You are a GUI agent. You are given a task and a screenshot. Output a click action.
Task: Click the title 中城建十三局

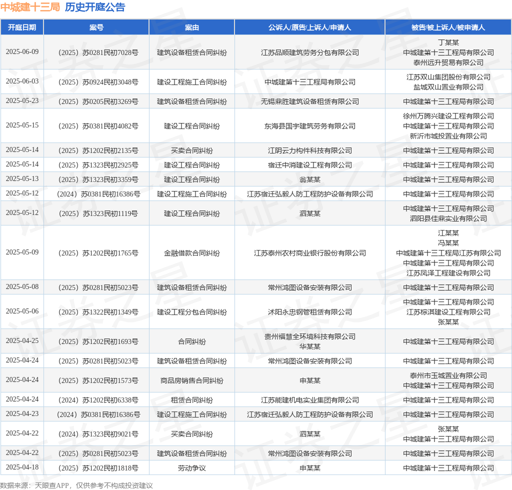pyautogui.click(x=30, y=7)
